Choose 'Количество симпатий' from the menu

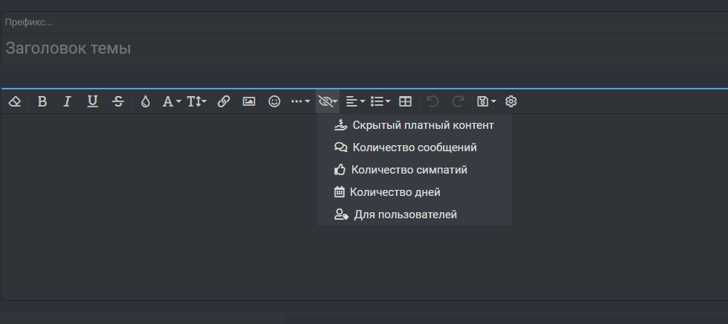click(x=409, y=170)
